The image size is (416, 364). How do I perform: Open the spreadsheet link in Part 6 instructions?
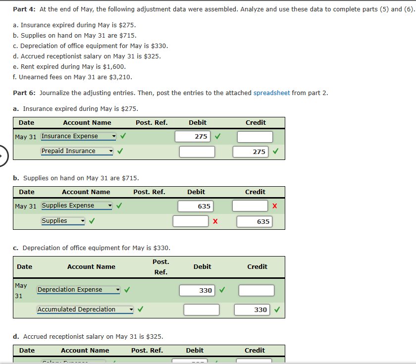(271, 93)
